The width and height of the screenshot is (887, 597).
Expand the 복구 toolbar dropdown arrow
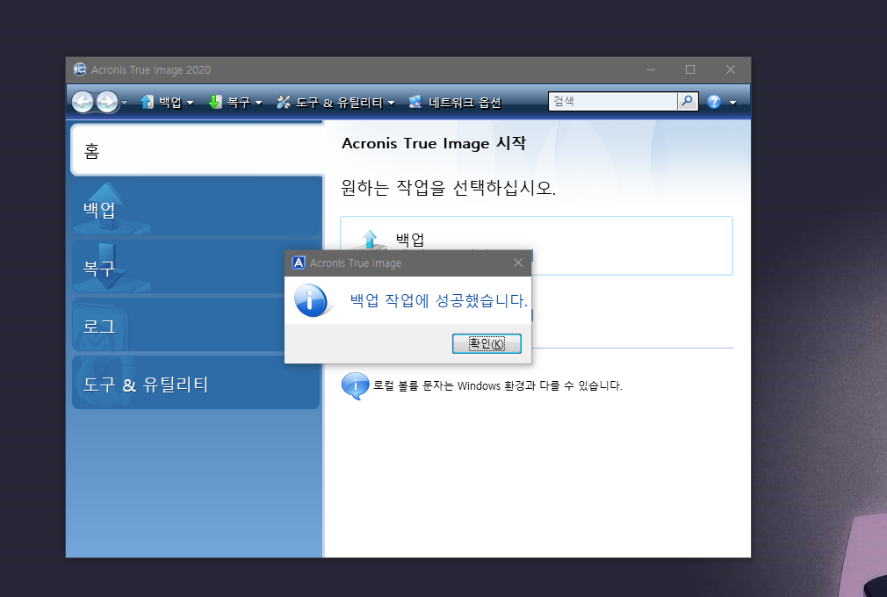tap(258, 103)
